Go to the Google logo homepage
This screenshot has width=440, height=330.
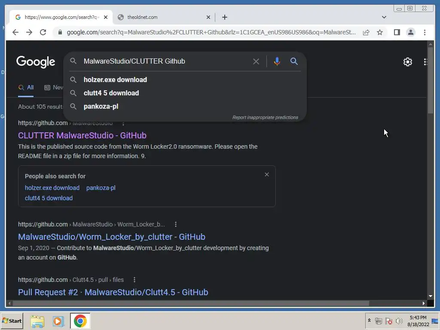[x=36, y=62]
